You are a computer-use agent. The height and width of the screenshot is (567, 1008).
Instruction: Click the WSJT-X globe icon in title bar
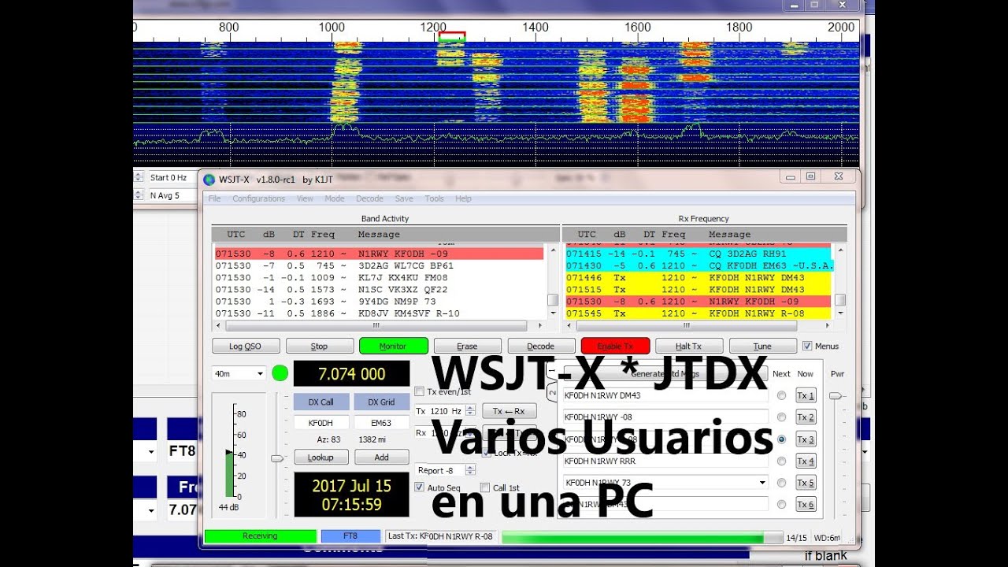pyautogui.click(x=209, y=180)
